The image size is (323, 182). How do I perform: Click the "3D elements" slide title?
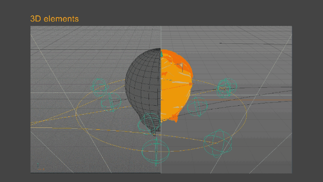(x=54, y=19)
